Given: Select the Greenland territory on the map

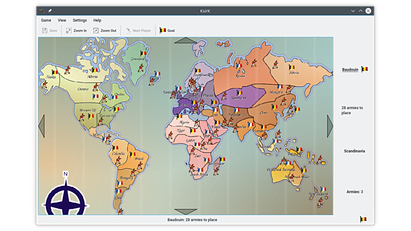Looking at the screenshot, I should (136, 58).
